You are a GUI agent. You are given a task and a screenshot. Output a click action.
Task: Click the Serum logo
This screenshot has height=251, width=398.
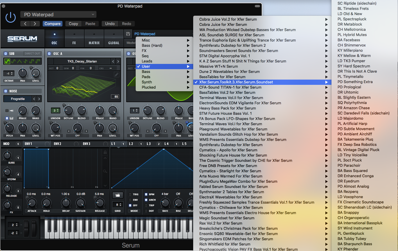[x=22, y=38]
